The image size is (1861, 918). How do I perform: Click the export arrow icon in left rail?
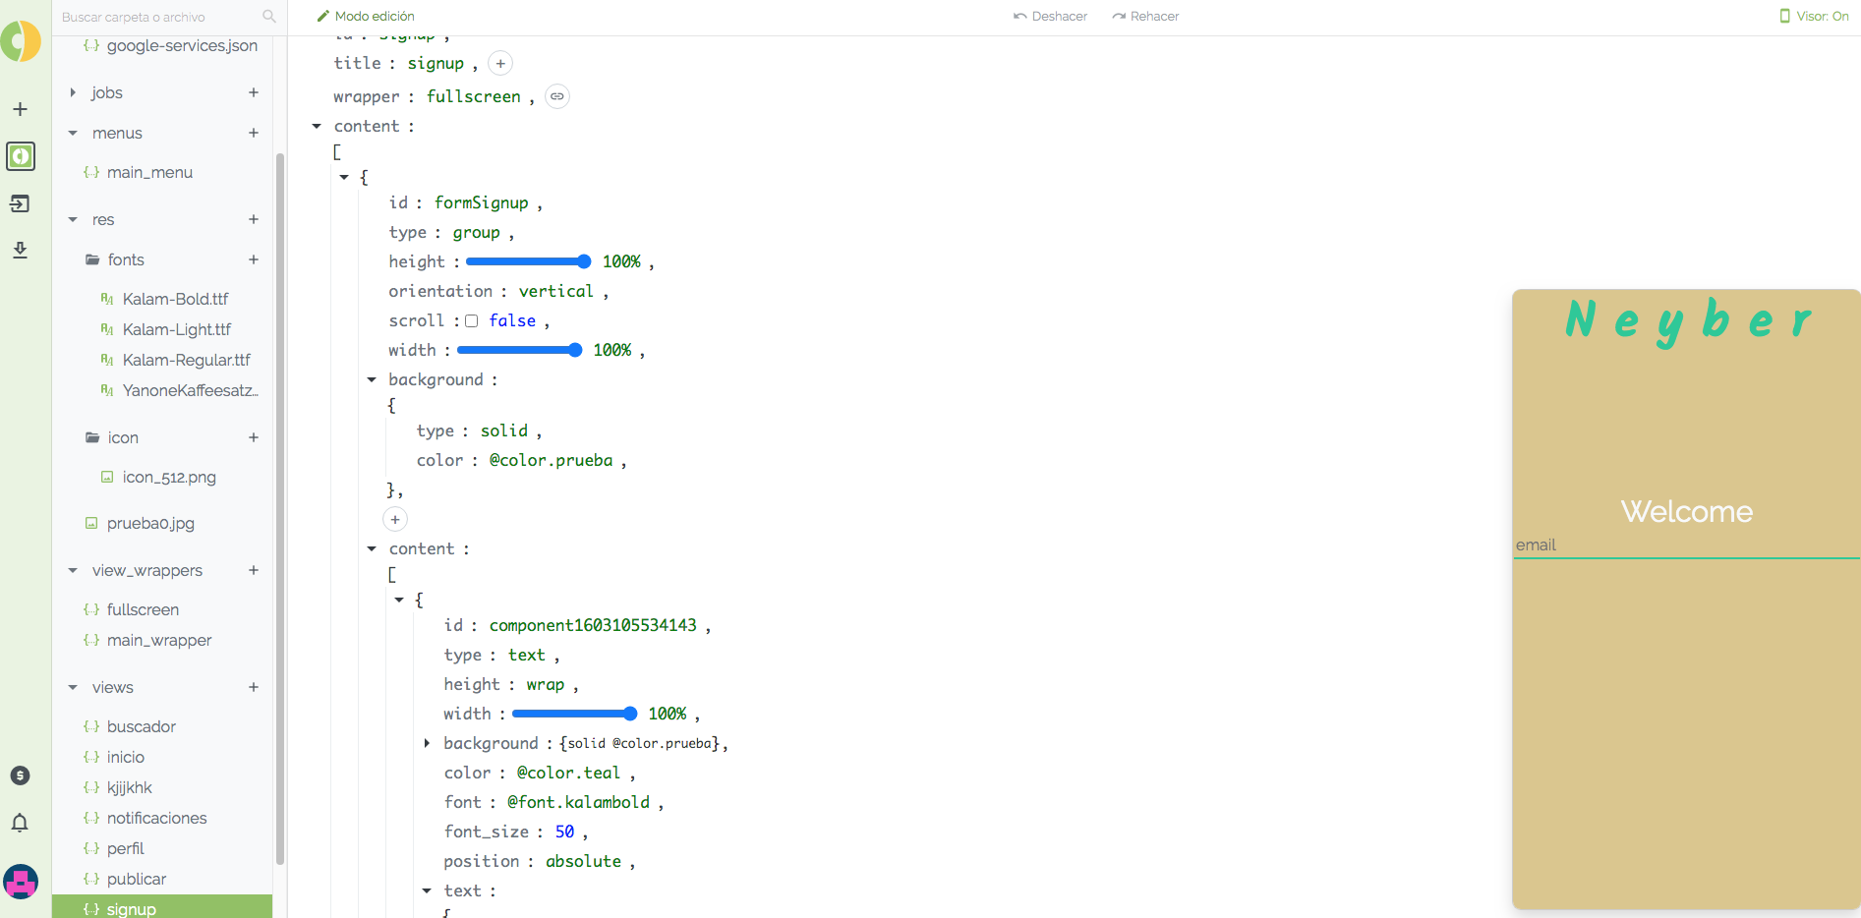[x=20, y=203]
